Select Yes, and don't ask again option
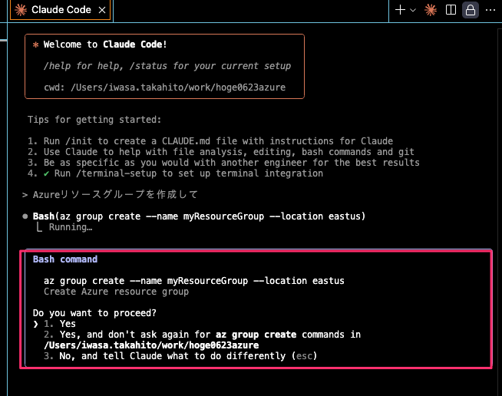Viewport: 502px width, 396px height. point(202,340)
